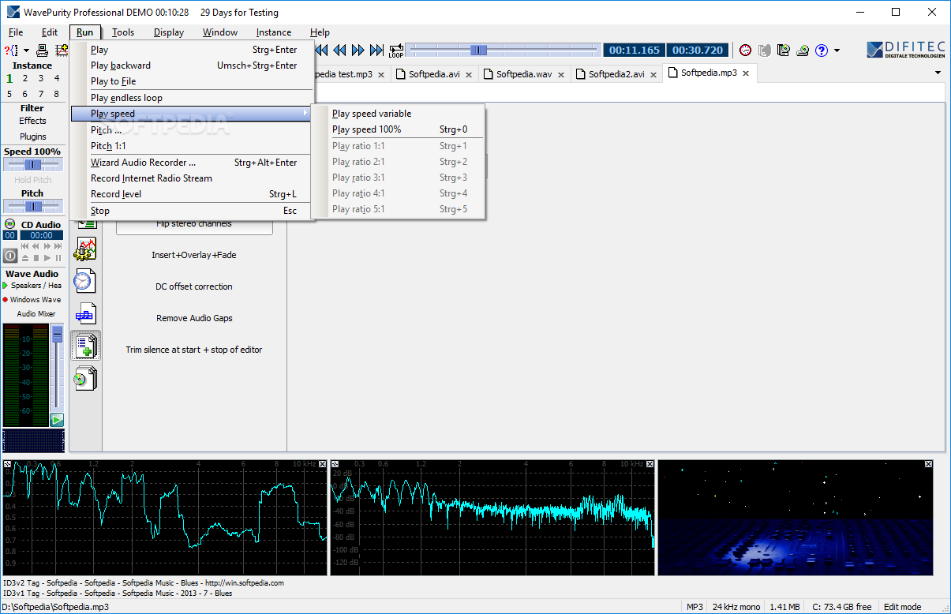Switch to Instance 1

10,78
